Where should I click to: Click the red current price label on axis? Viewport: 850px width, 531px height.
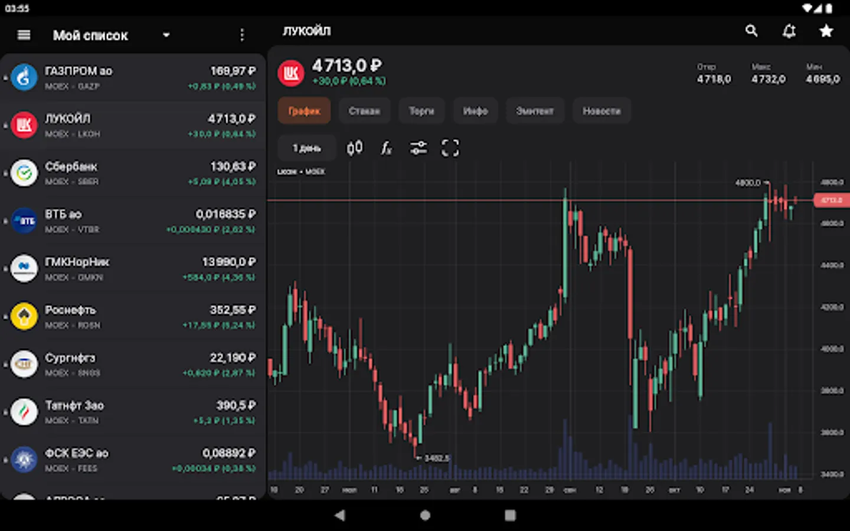pos(832,201)
